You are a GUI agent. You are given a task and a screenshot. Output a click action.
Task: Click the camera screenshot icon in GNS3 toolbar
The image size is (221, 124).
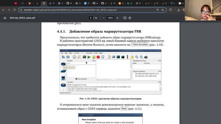[x=146, y=57]
